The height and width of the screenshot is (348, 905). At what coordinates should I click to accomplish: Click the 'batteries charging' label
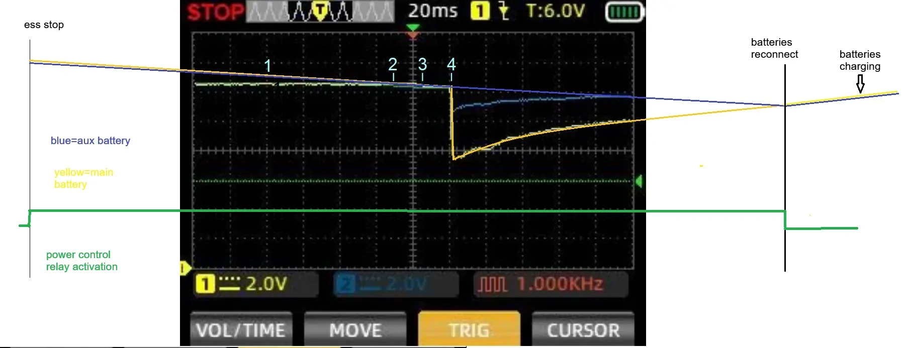pos(860,60)
